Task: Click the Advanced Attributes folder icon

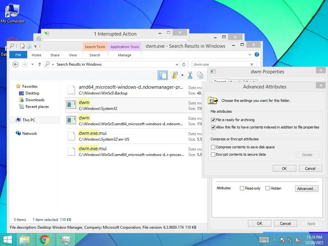Action: (213, 100)
